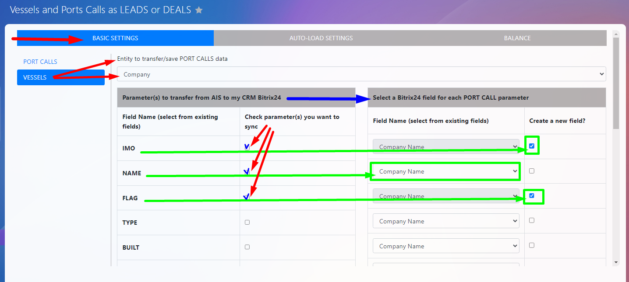
Task: Enable syncing for the TYPE parameter
Action: 247,222
